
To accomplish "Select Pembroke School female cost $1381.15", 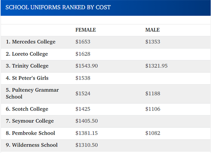I will (x=87, y=133).
